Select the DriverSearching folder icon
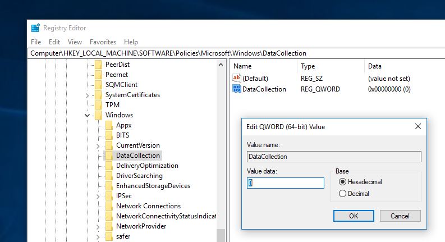445x242 pixels. tap(109, 176)
